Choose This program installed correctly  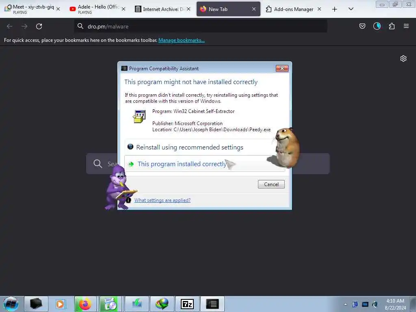pyautogui.click(x=205, y=164)
